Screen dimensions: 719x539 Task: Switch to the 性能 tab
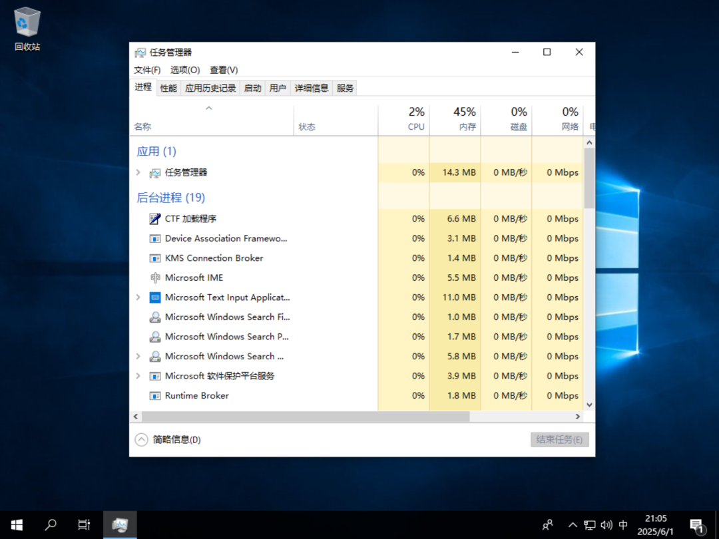coord(168,88)
